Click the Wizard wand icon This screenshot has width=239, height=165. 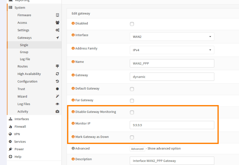(x=57, y=96)
